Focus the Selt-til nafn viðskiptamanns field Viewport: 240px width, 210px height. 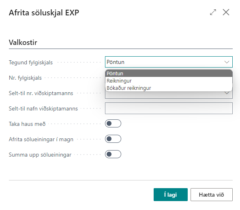point(169,108)
